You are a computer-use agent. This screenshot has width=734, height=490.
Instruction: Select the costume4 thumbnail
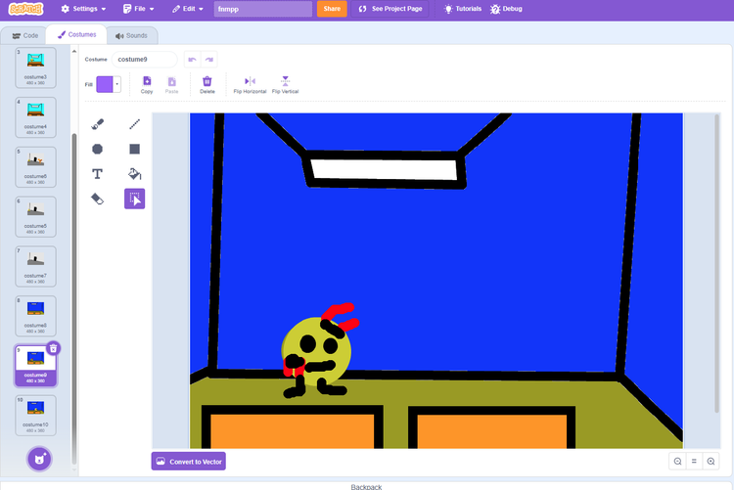[35, 117]
